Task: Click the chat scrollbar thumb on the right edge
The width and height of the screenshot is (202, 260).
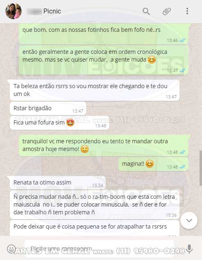Action: coord(201,168)
